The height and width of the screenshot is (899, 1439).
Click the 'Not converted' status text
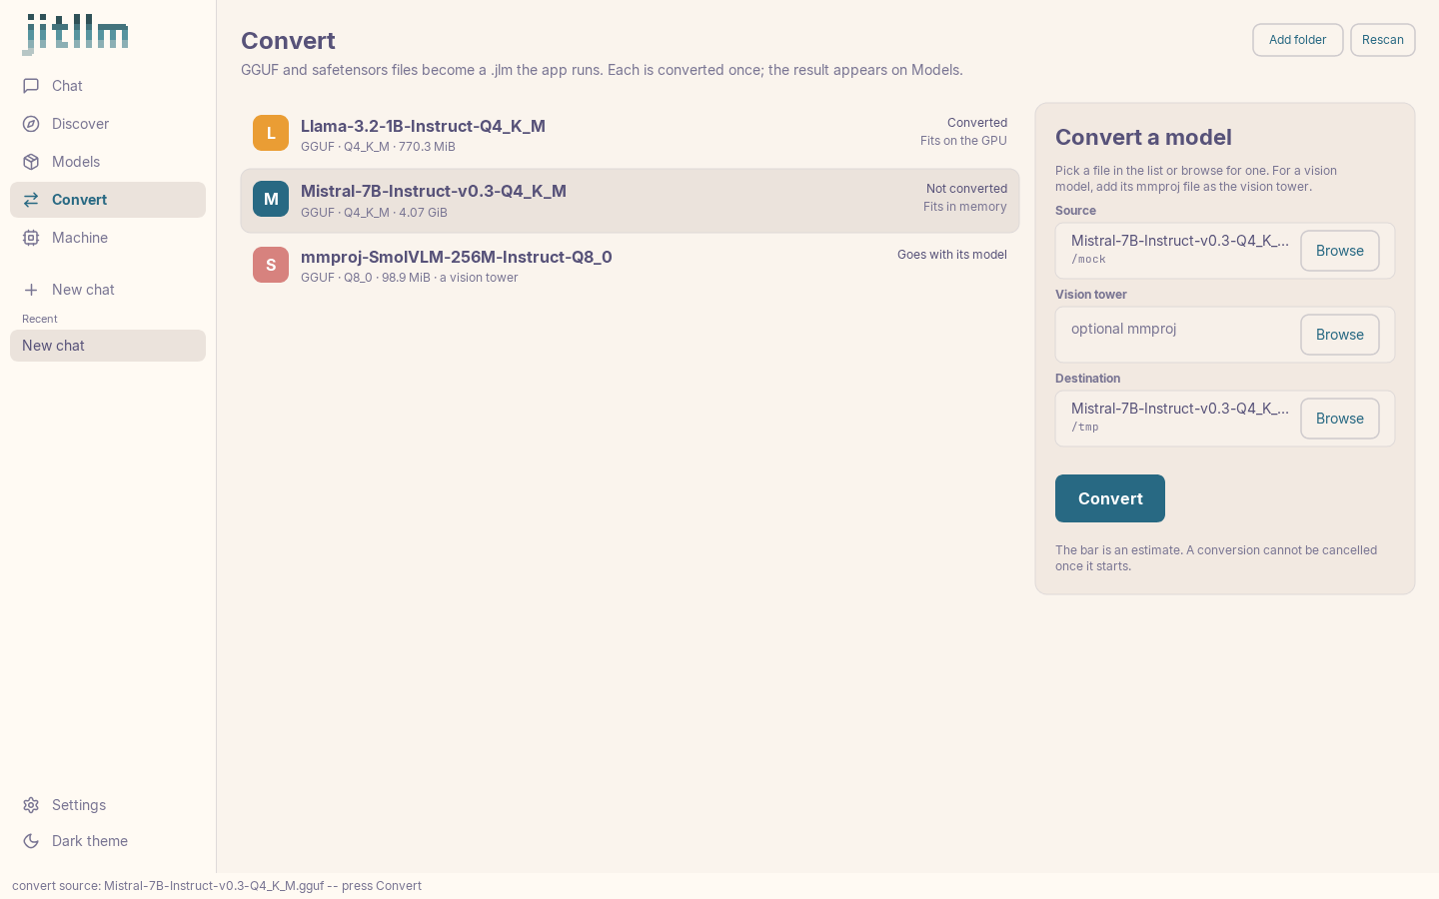point(966,189)
